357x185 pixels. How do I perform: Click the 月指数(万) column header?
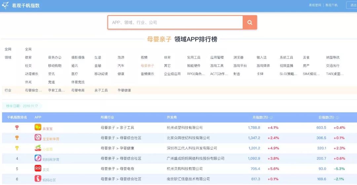coord(260,117)
